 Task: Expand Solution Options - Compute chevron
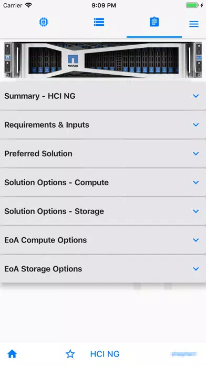click(196, 182)
